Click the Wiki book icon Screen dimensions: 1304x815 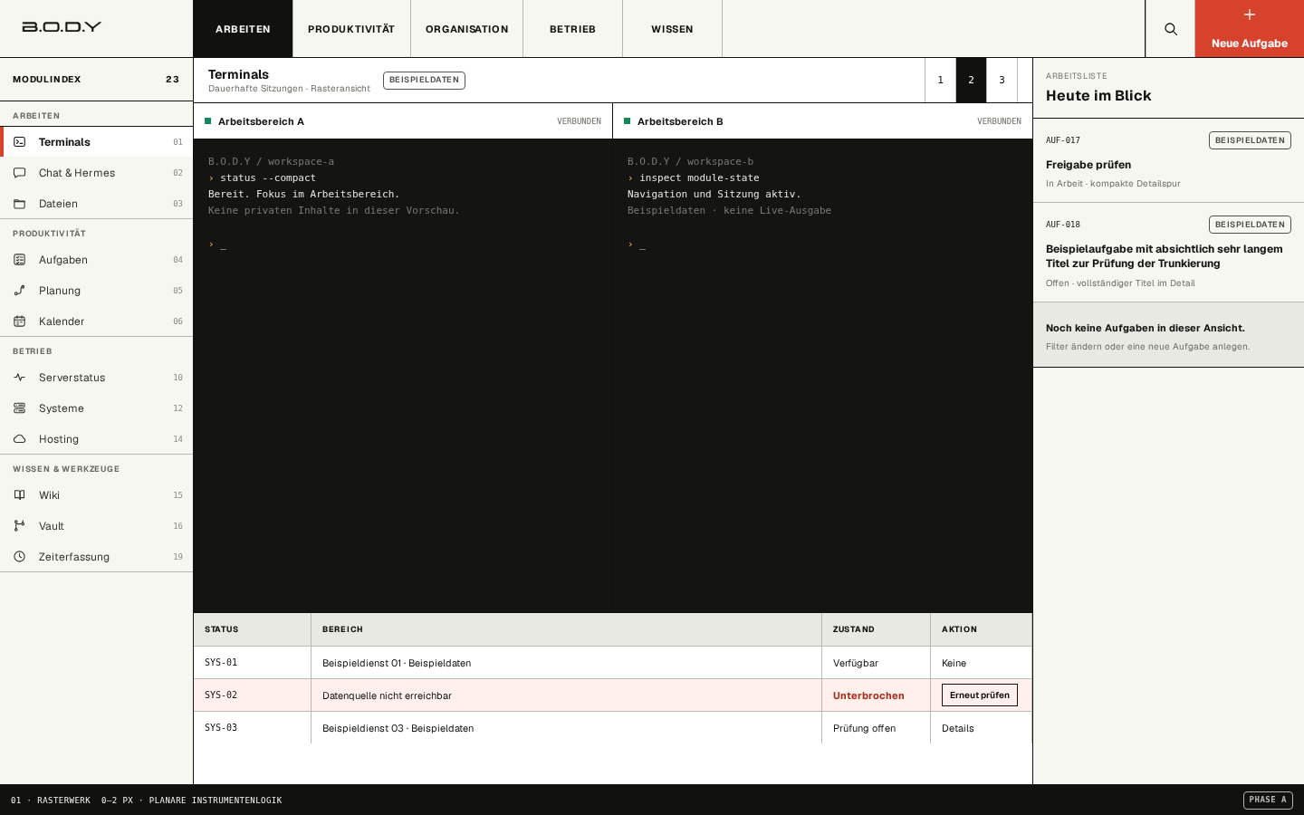(x=19, y=495)
